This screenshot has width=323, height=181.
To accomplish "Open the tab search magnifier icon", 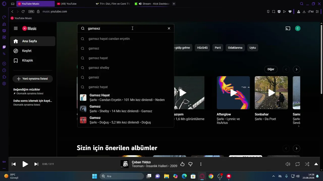I will [302, 4].
